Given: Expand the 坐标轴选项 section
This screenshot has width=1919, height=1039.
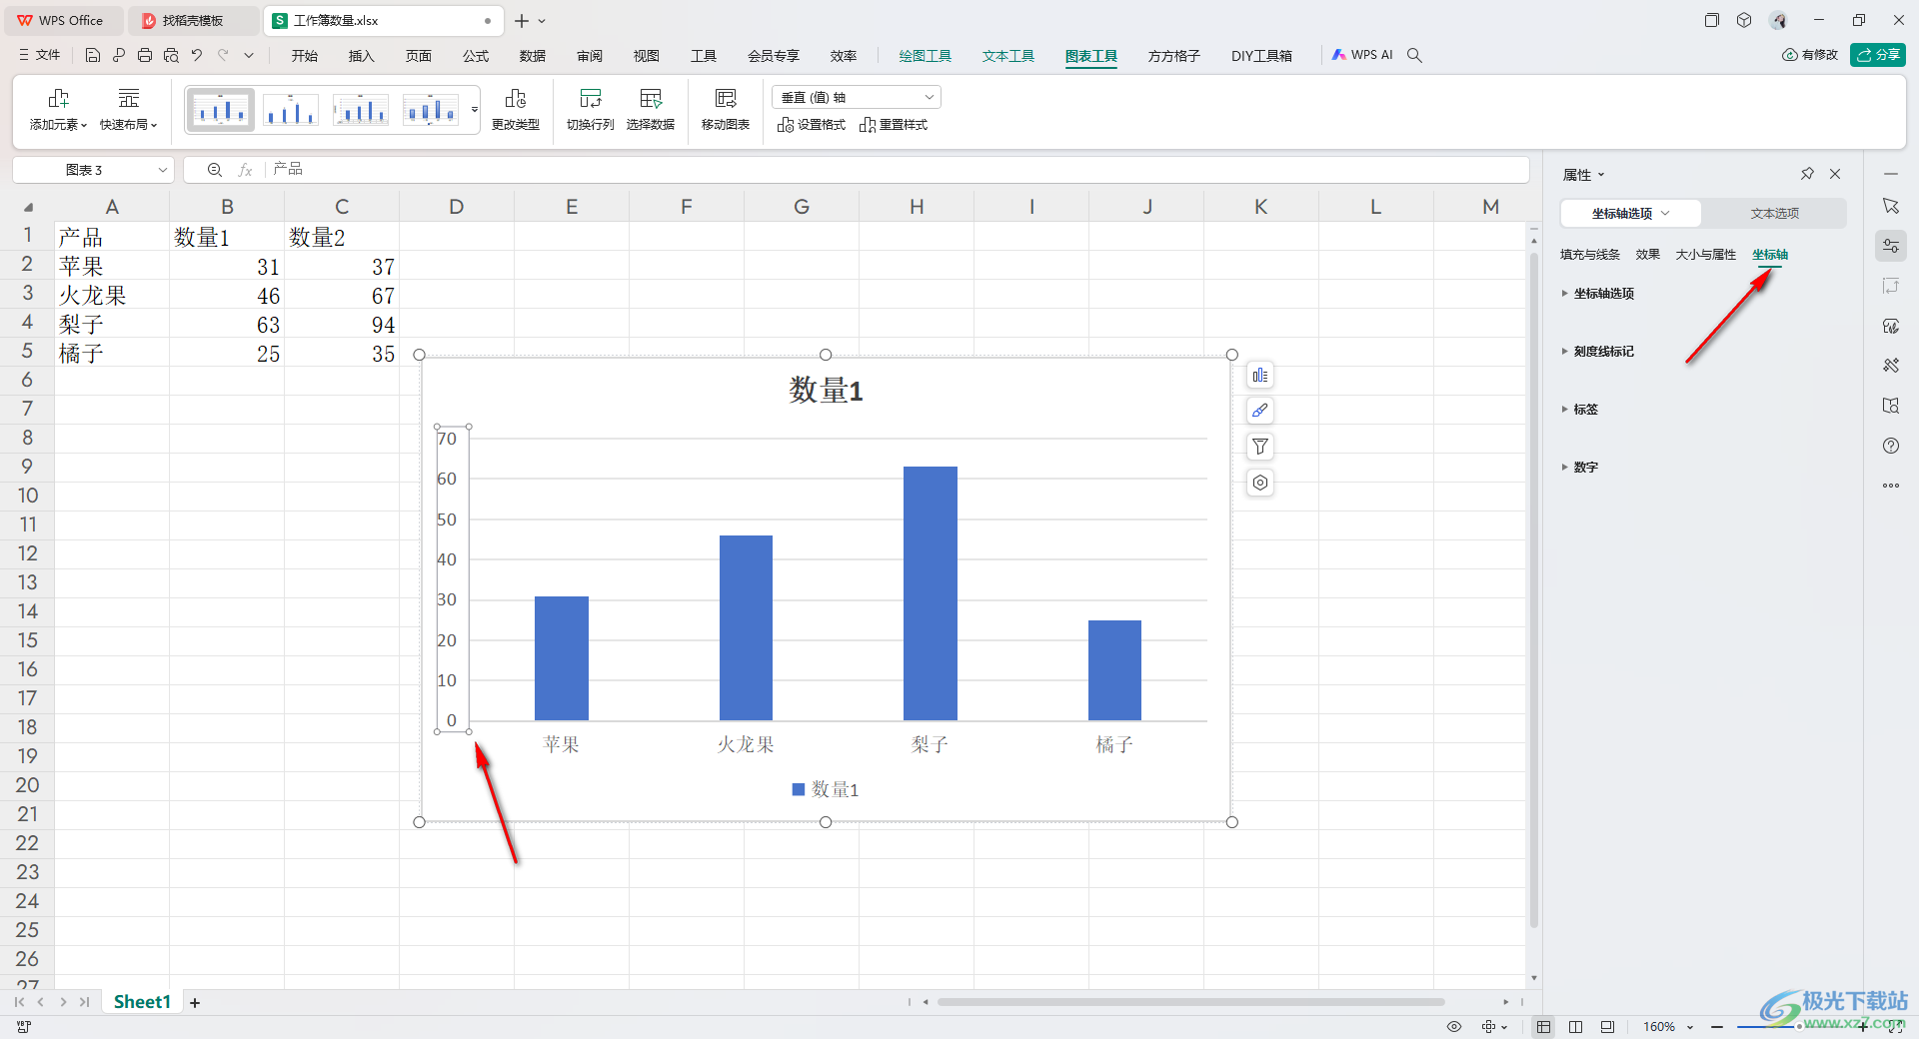Looking at the screenshot, I should (1598, 294).
